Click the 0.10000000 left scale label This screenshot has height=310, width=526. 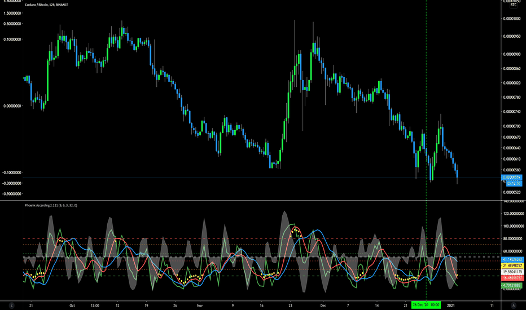pyautogui.click(x=12, y=39)
